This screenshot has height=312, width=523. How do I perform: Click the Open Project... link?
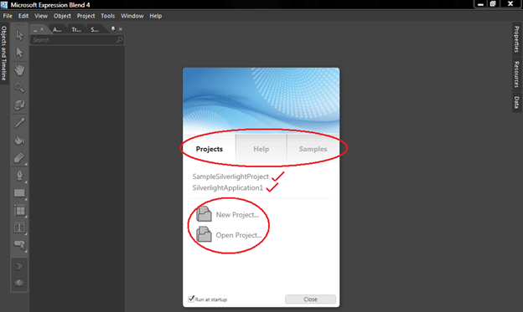pos(239,235)
